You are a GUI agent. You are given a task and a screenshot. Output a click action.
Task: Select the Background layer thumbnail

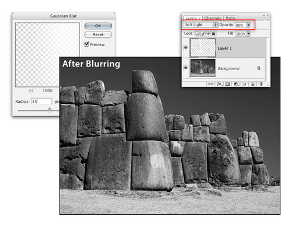[203, 68]
